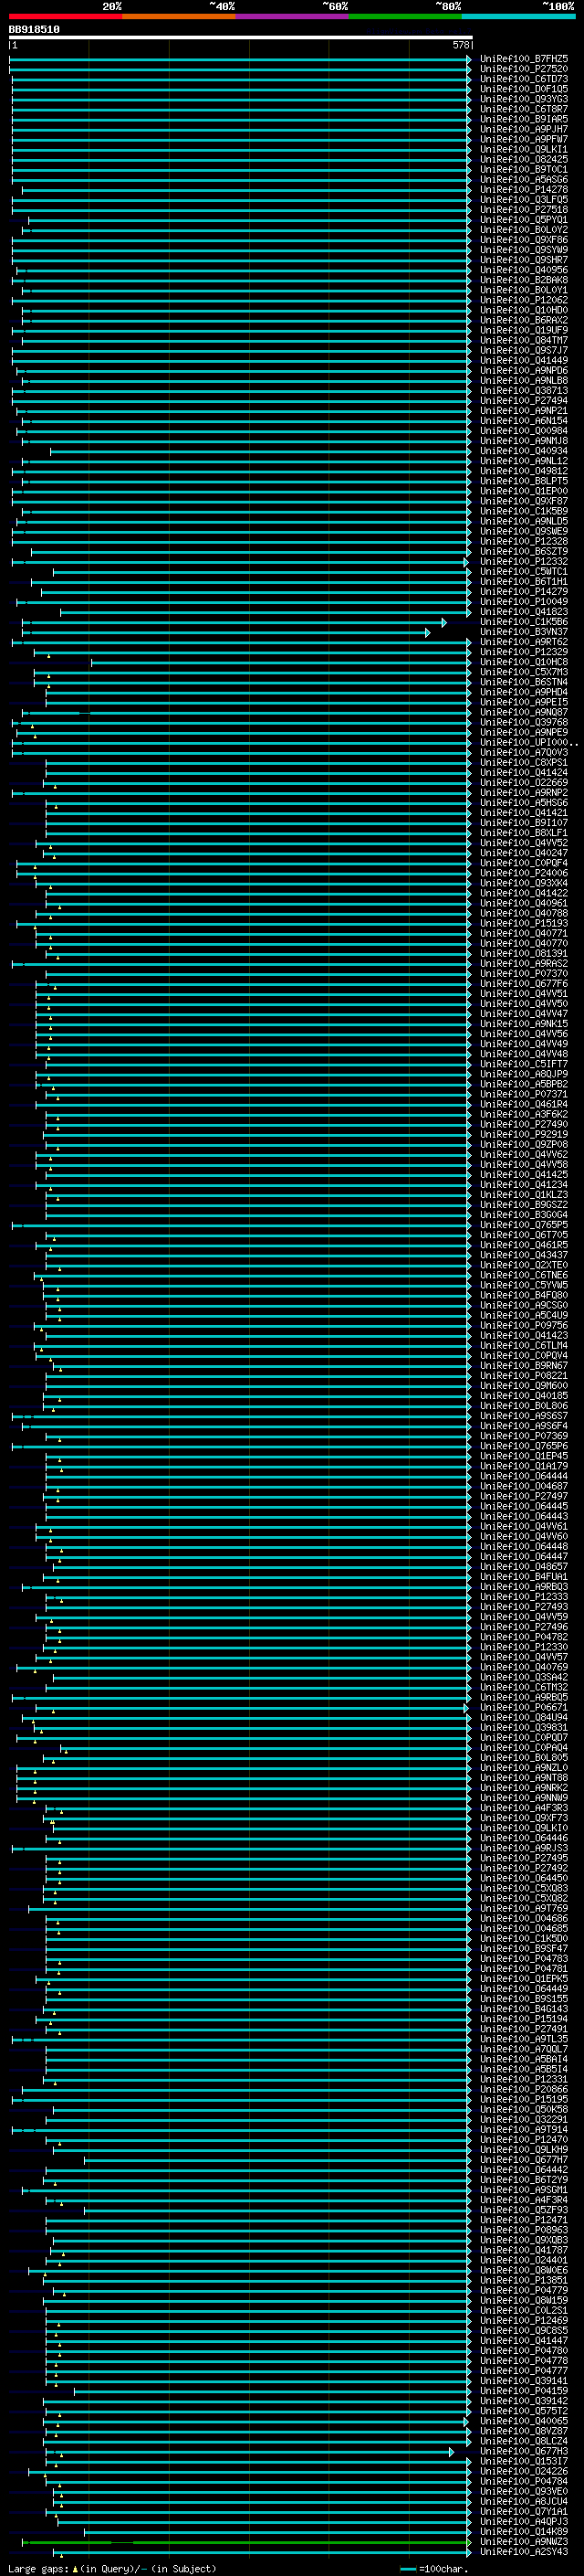Image resolution: width=584 pixels, height=2576 pixels.
Task: Click hit label UniRef100_B9GSZ2
Action: [x=523, y=1205]
